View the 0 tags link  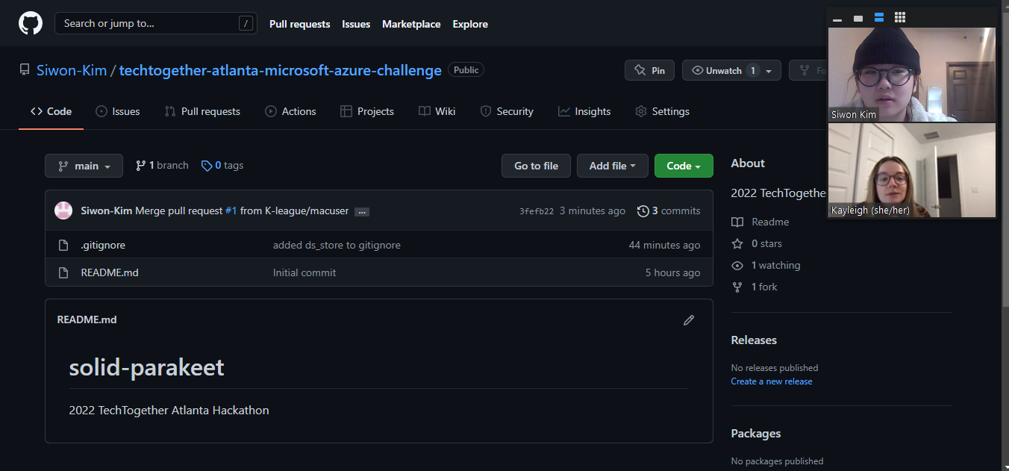222,166
